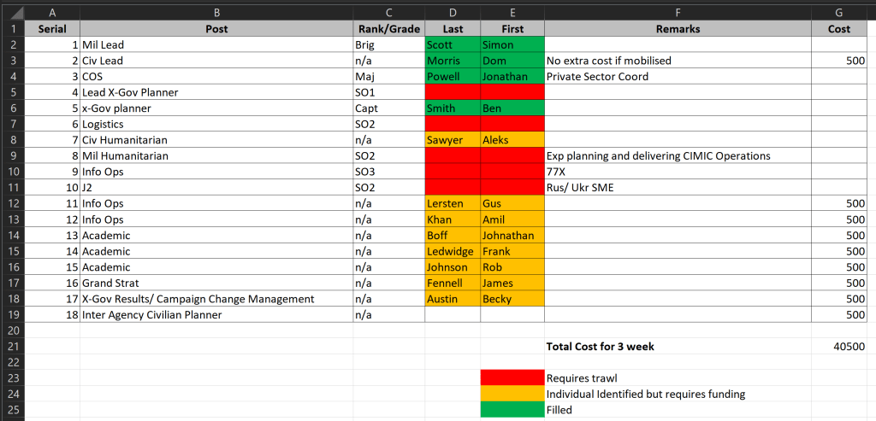Select column A header

click(52, 13)
